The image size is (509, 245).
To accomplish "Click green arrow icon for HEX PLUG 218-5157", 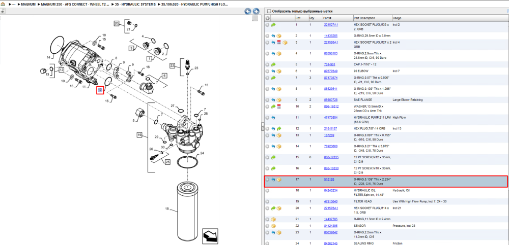I will [279, 128].
